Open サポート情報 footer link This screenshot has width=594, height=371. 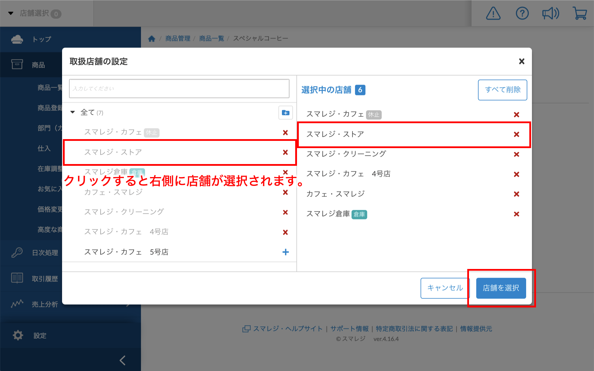pos(349,329)
